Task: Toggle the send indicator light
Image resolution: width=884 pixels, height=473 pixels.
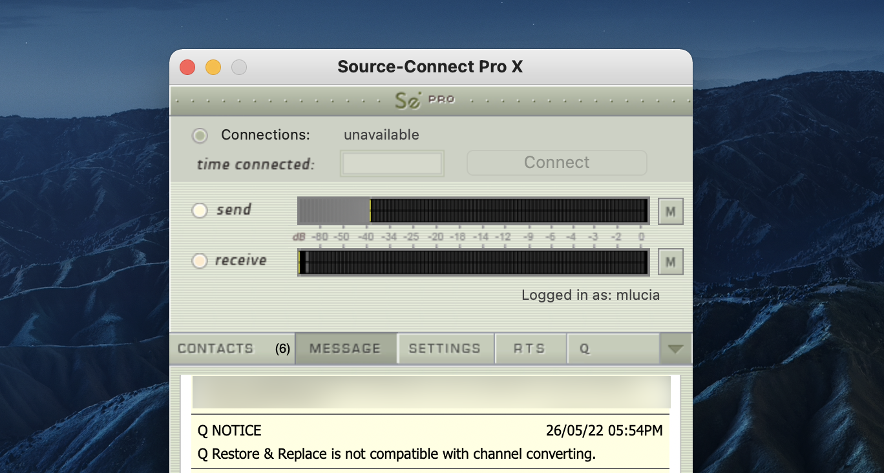Action: [200, 211]
